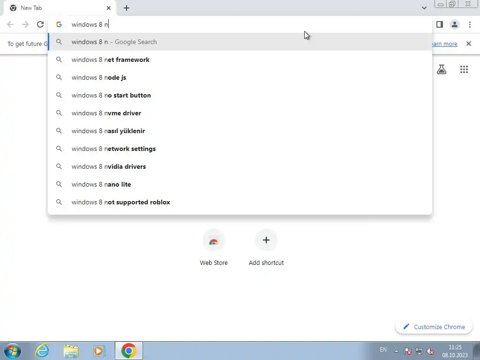Image resolution: width=480 pixels, height=360 pixels.
Task: Click the Chrome taskbar button
Action: (x=128, y=351)
